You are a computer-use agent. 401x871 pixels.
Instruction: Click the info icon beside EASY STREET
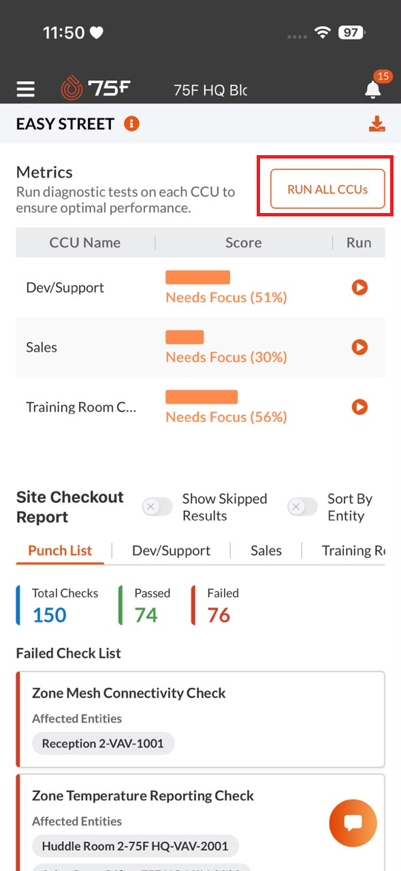click(x=131, y=124)
